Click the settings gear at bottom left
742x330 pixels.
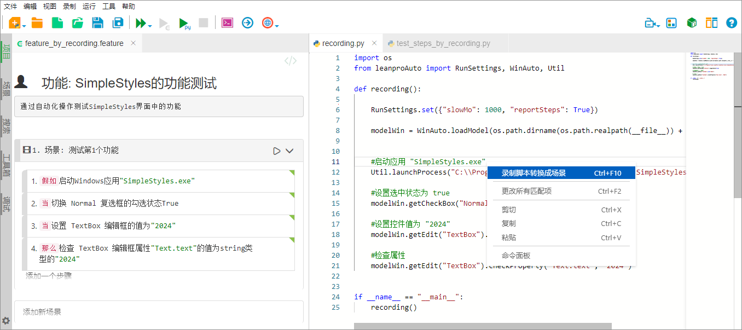click(6, 321)
